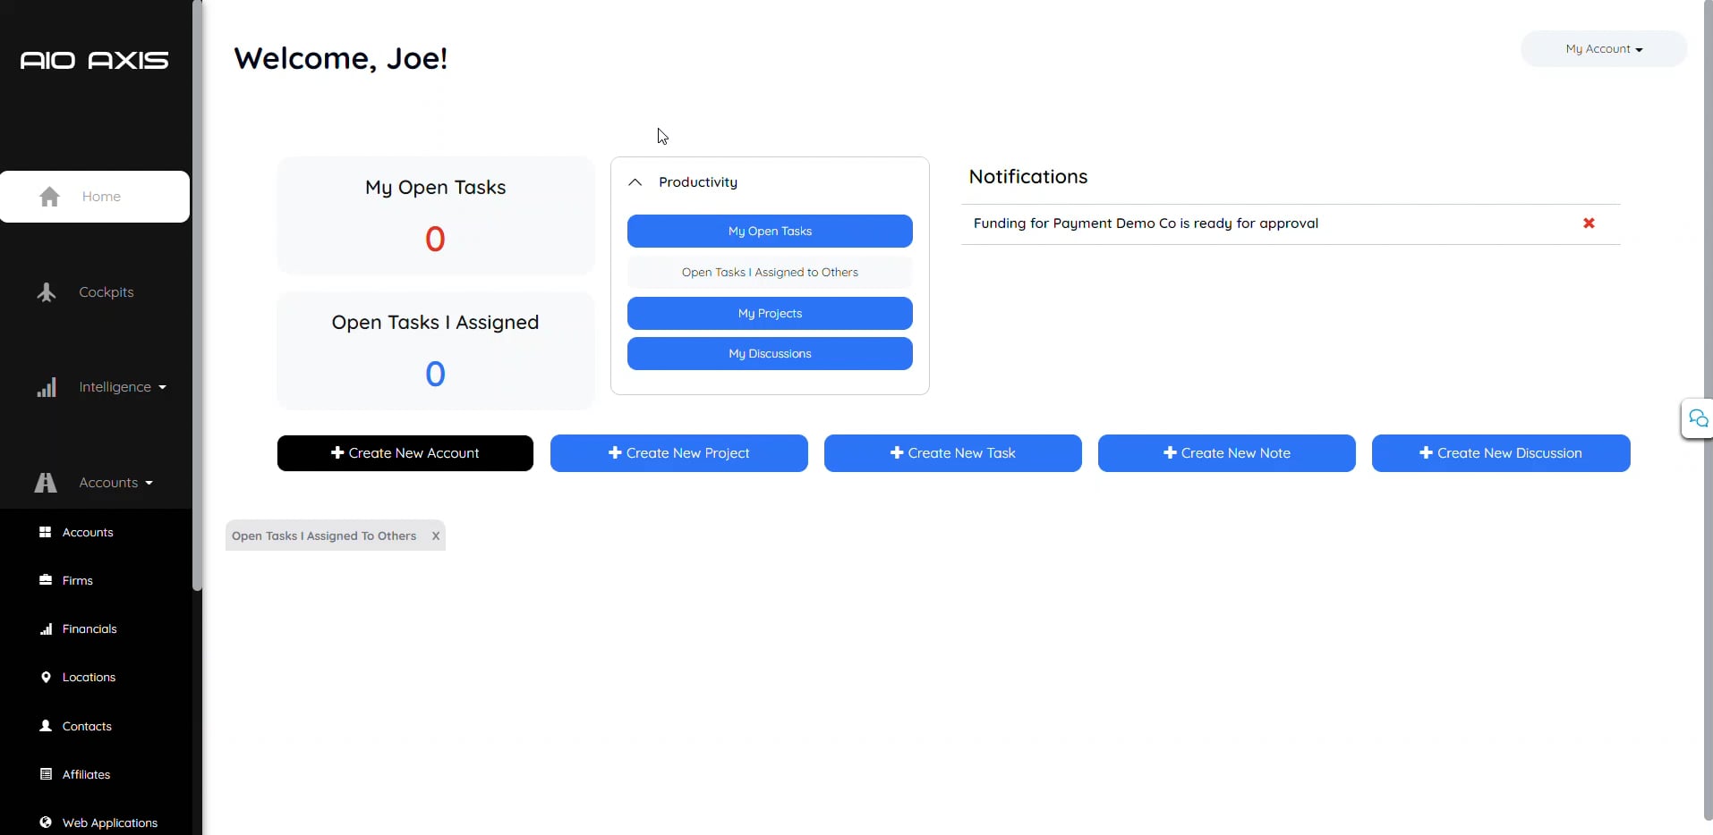1713x835 pixels.
Task: Click the AIO AXIS logo
Action: tap(95, 60)
